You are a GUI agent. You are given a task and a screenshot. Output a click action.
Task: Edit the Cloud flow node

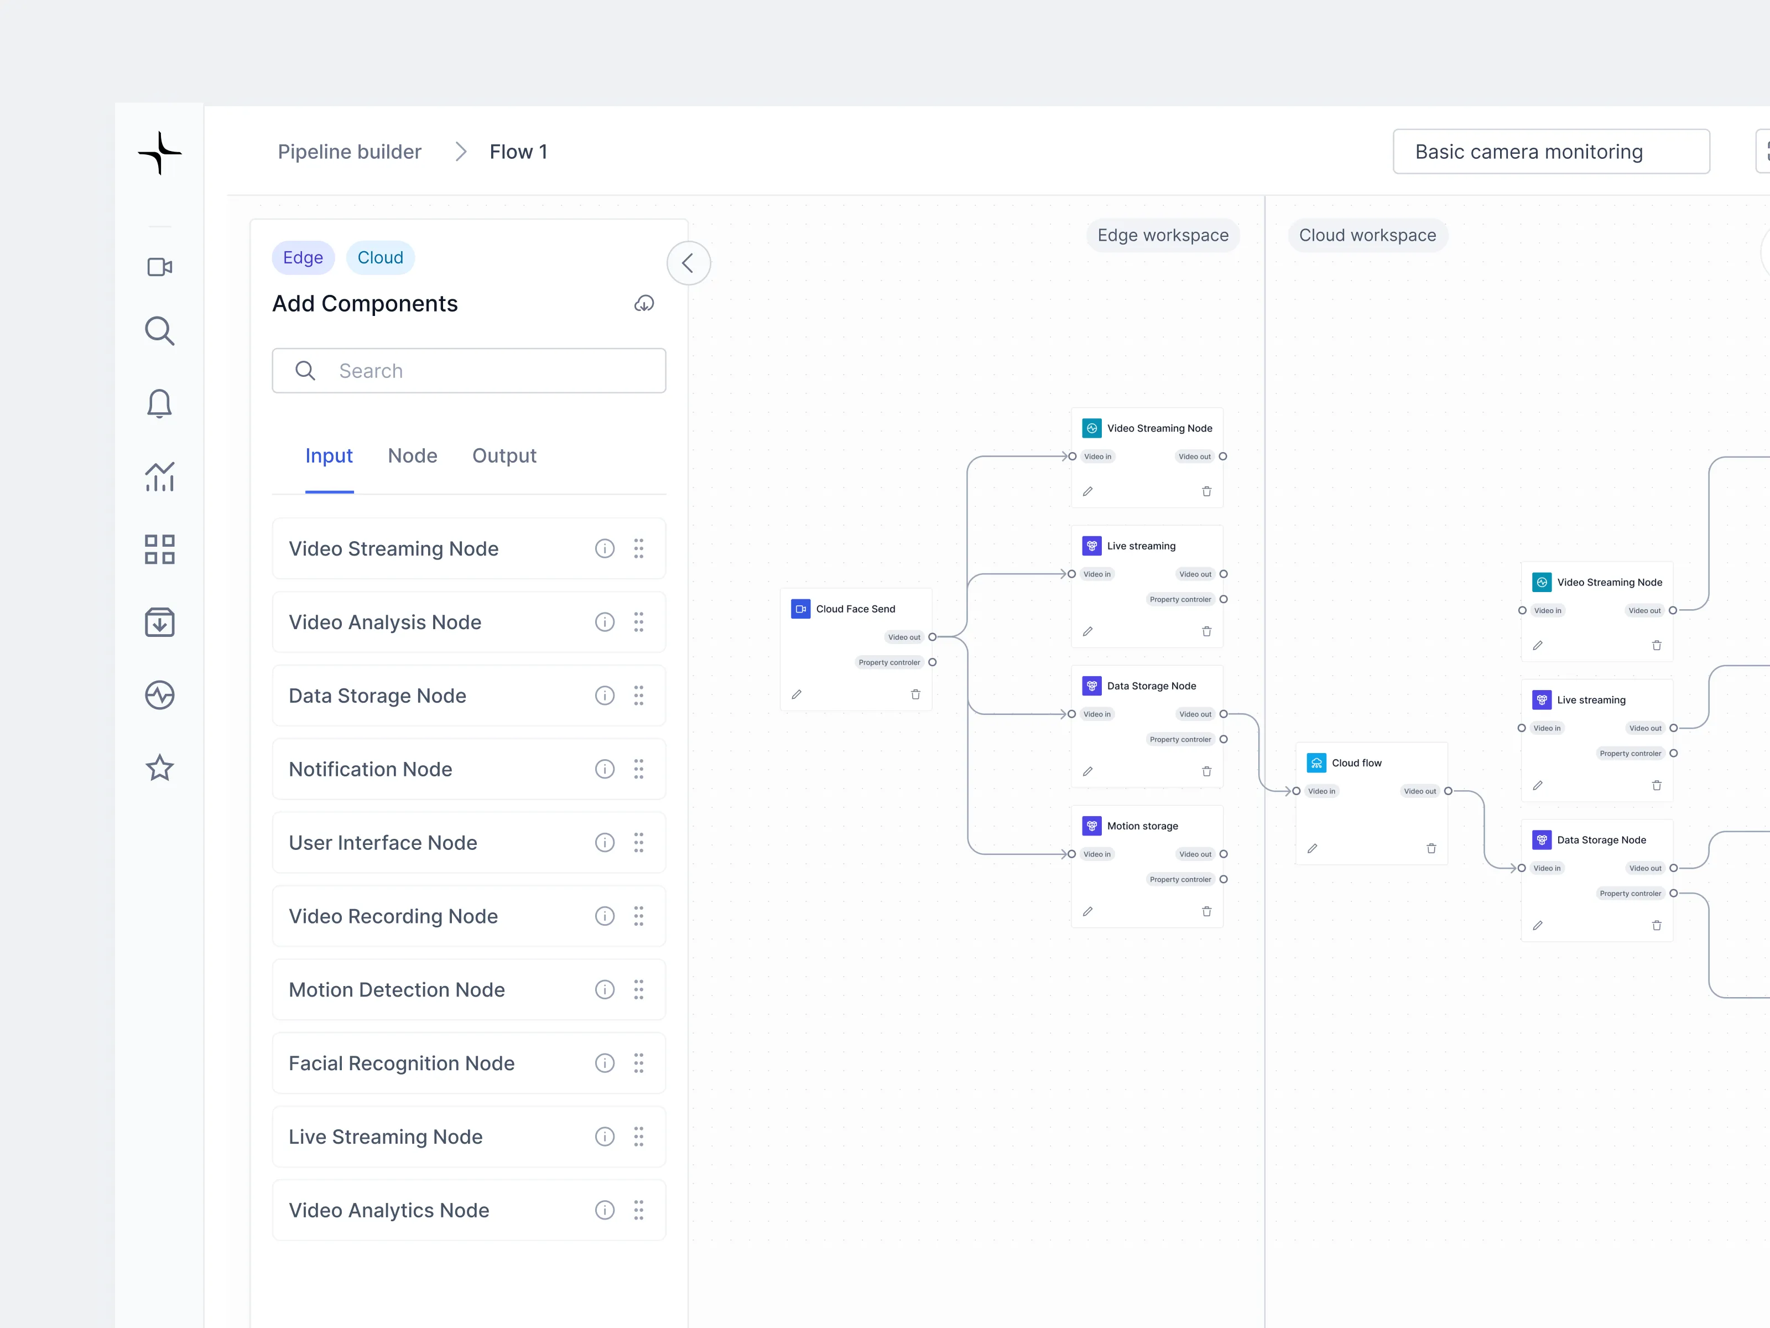pos(1313,848)
